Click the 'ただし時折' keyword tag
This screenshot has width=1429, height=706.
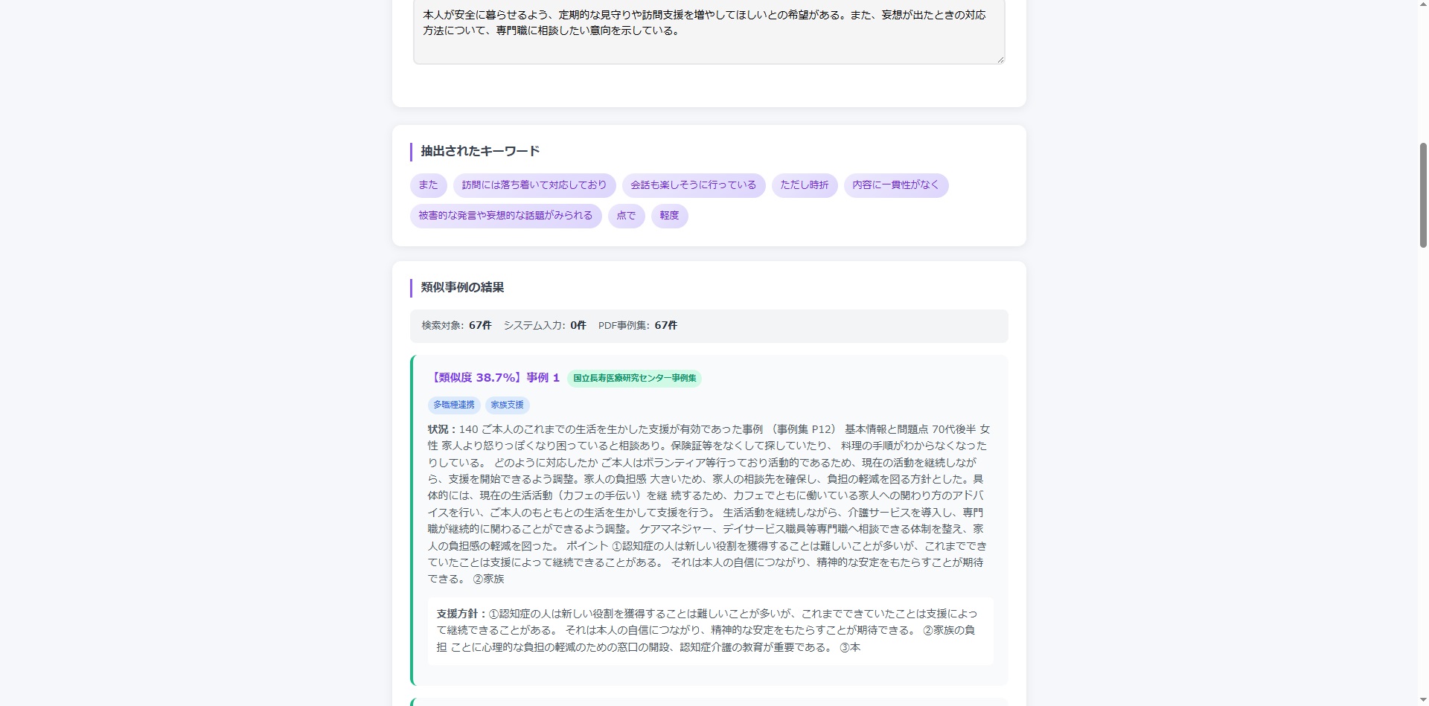804,185
